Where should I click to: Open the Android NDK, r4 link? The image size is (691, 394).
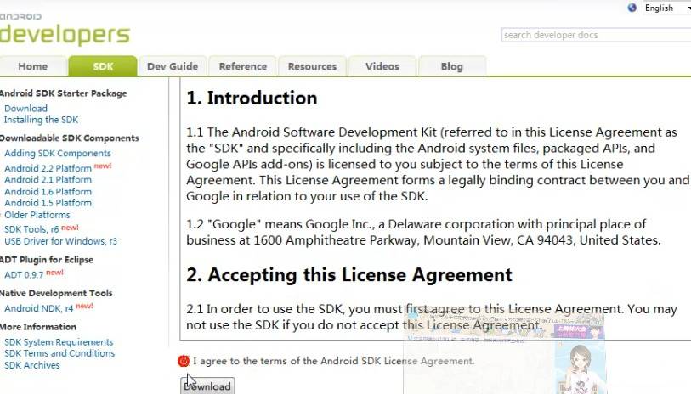[x=39, y=308]
